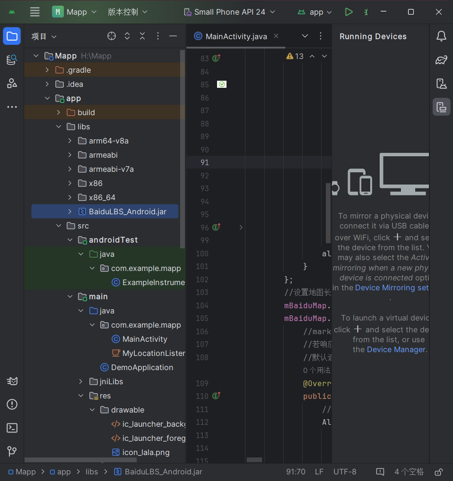Screen dimensions: 453x481
Task: Open the Small Phone API 24 device dropdown
Action: (229, 12)
